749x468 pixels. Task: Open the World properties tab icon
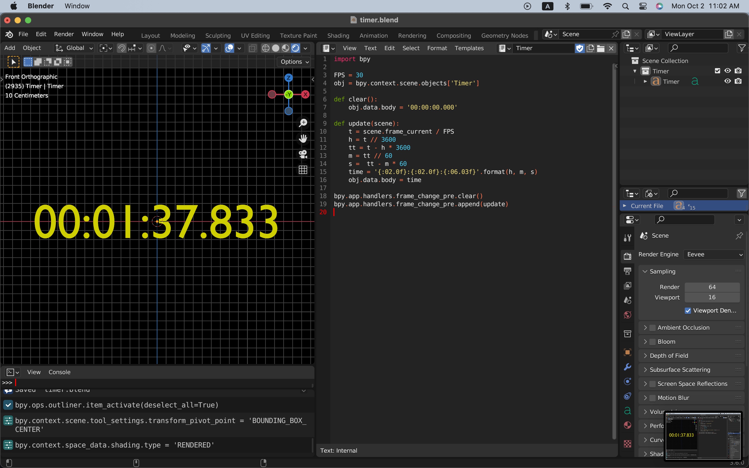click(627, 315)
